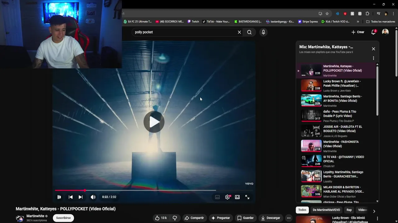398x223 pixels.
Task: Save the video with Guardar
Action: [x=245, y=218]
